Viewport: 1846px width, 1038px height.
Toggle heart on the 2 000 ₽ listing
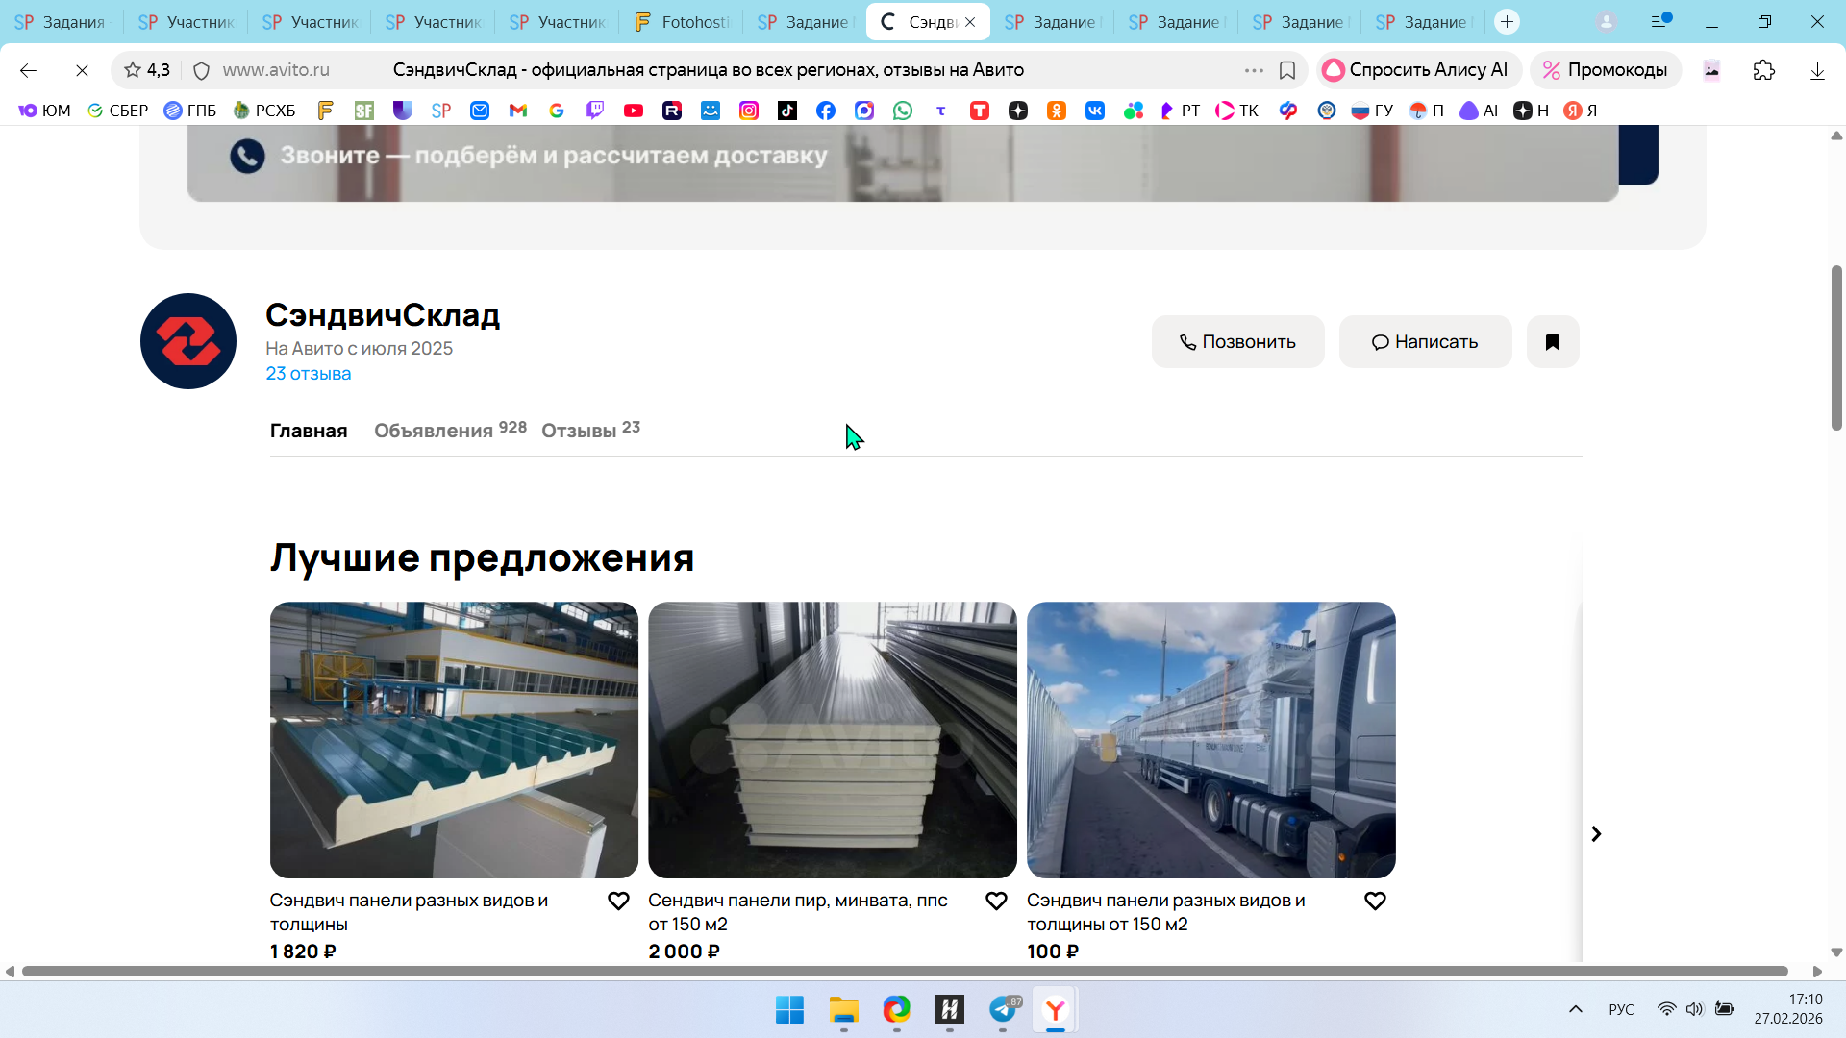(x=996, y=901)
